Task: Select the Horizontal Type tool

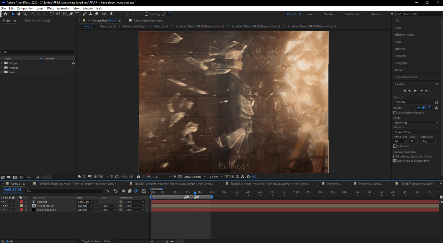Action: [77, 14]
